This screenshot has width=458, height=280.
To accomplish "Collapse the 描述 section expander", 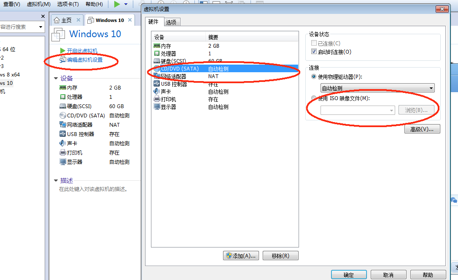I will click(56, 180).
